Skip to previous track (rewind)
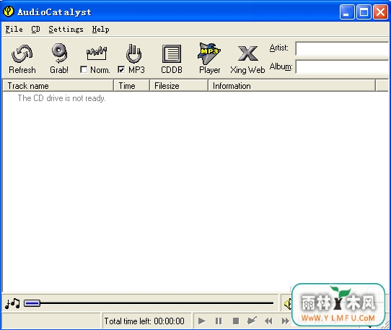 [268, 321]
